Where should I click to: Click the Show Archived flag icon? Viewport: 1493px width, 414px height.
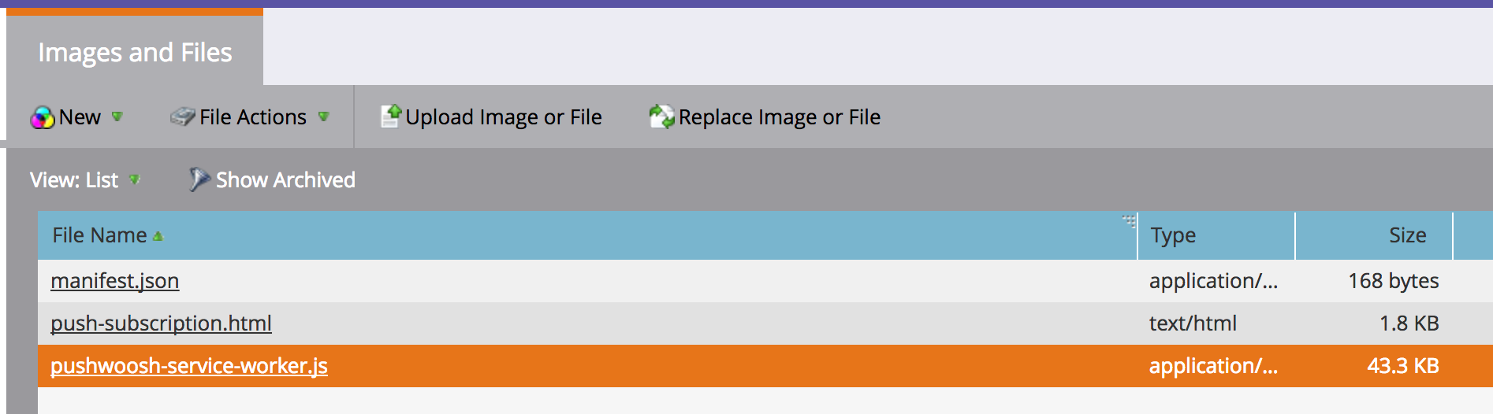[x=199, y=179]
